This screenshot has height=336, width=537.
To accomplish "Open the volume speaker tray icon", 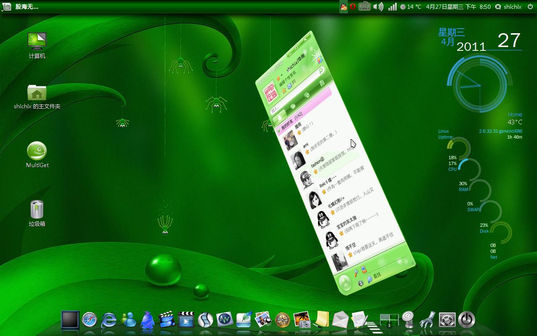I will tap(378, 7).
